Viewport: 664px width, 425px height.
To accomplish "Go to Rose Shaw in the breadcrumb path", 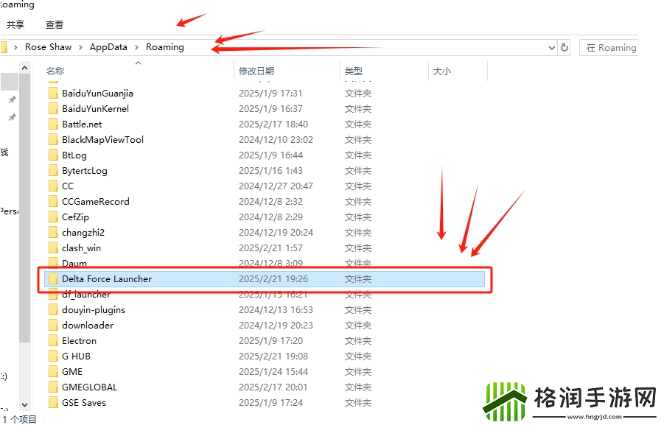I will click(x=49, y=47).
